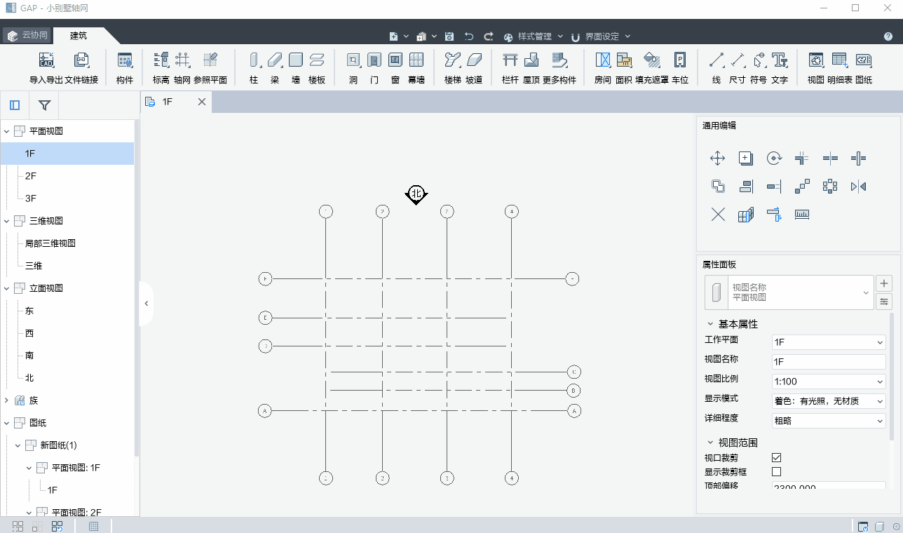The image size is (903, 533).
Task: Select the 面积 area tool
Action: tap(624, 68)
